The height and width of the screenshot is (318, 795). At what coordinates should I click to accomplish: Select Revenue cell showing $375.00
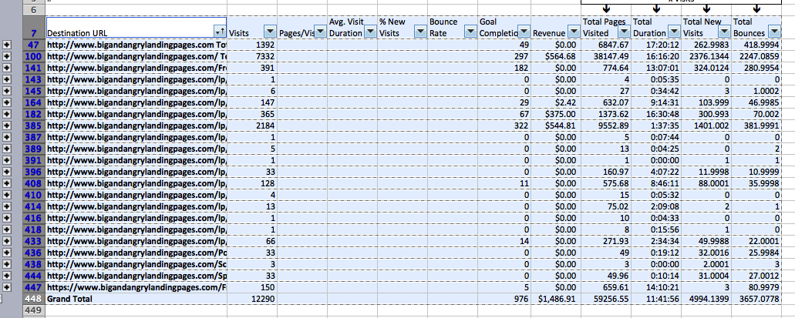[554, 115]
